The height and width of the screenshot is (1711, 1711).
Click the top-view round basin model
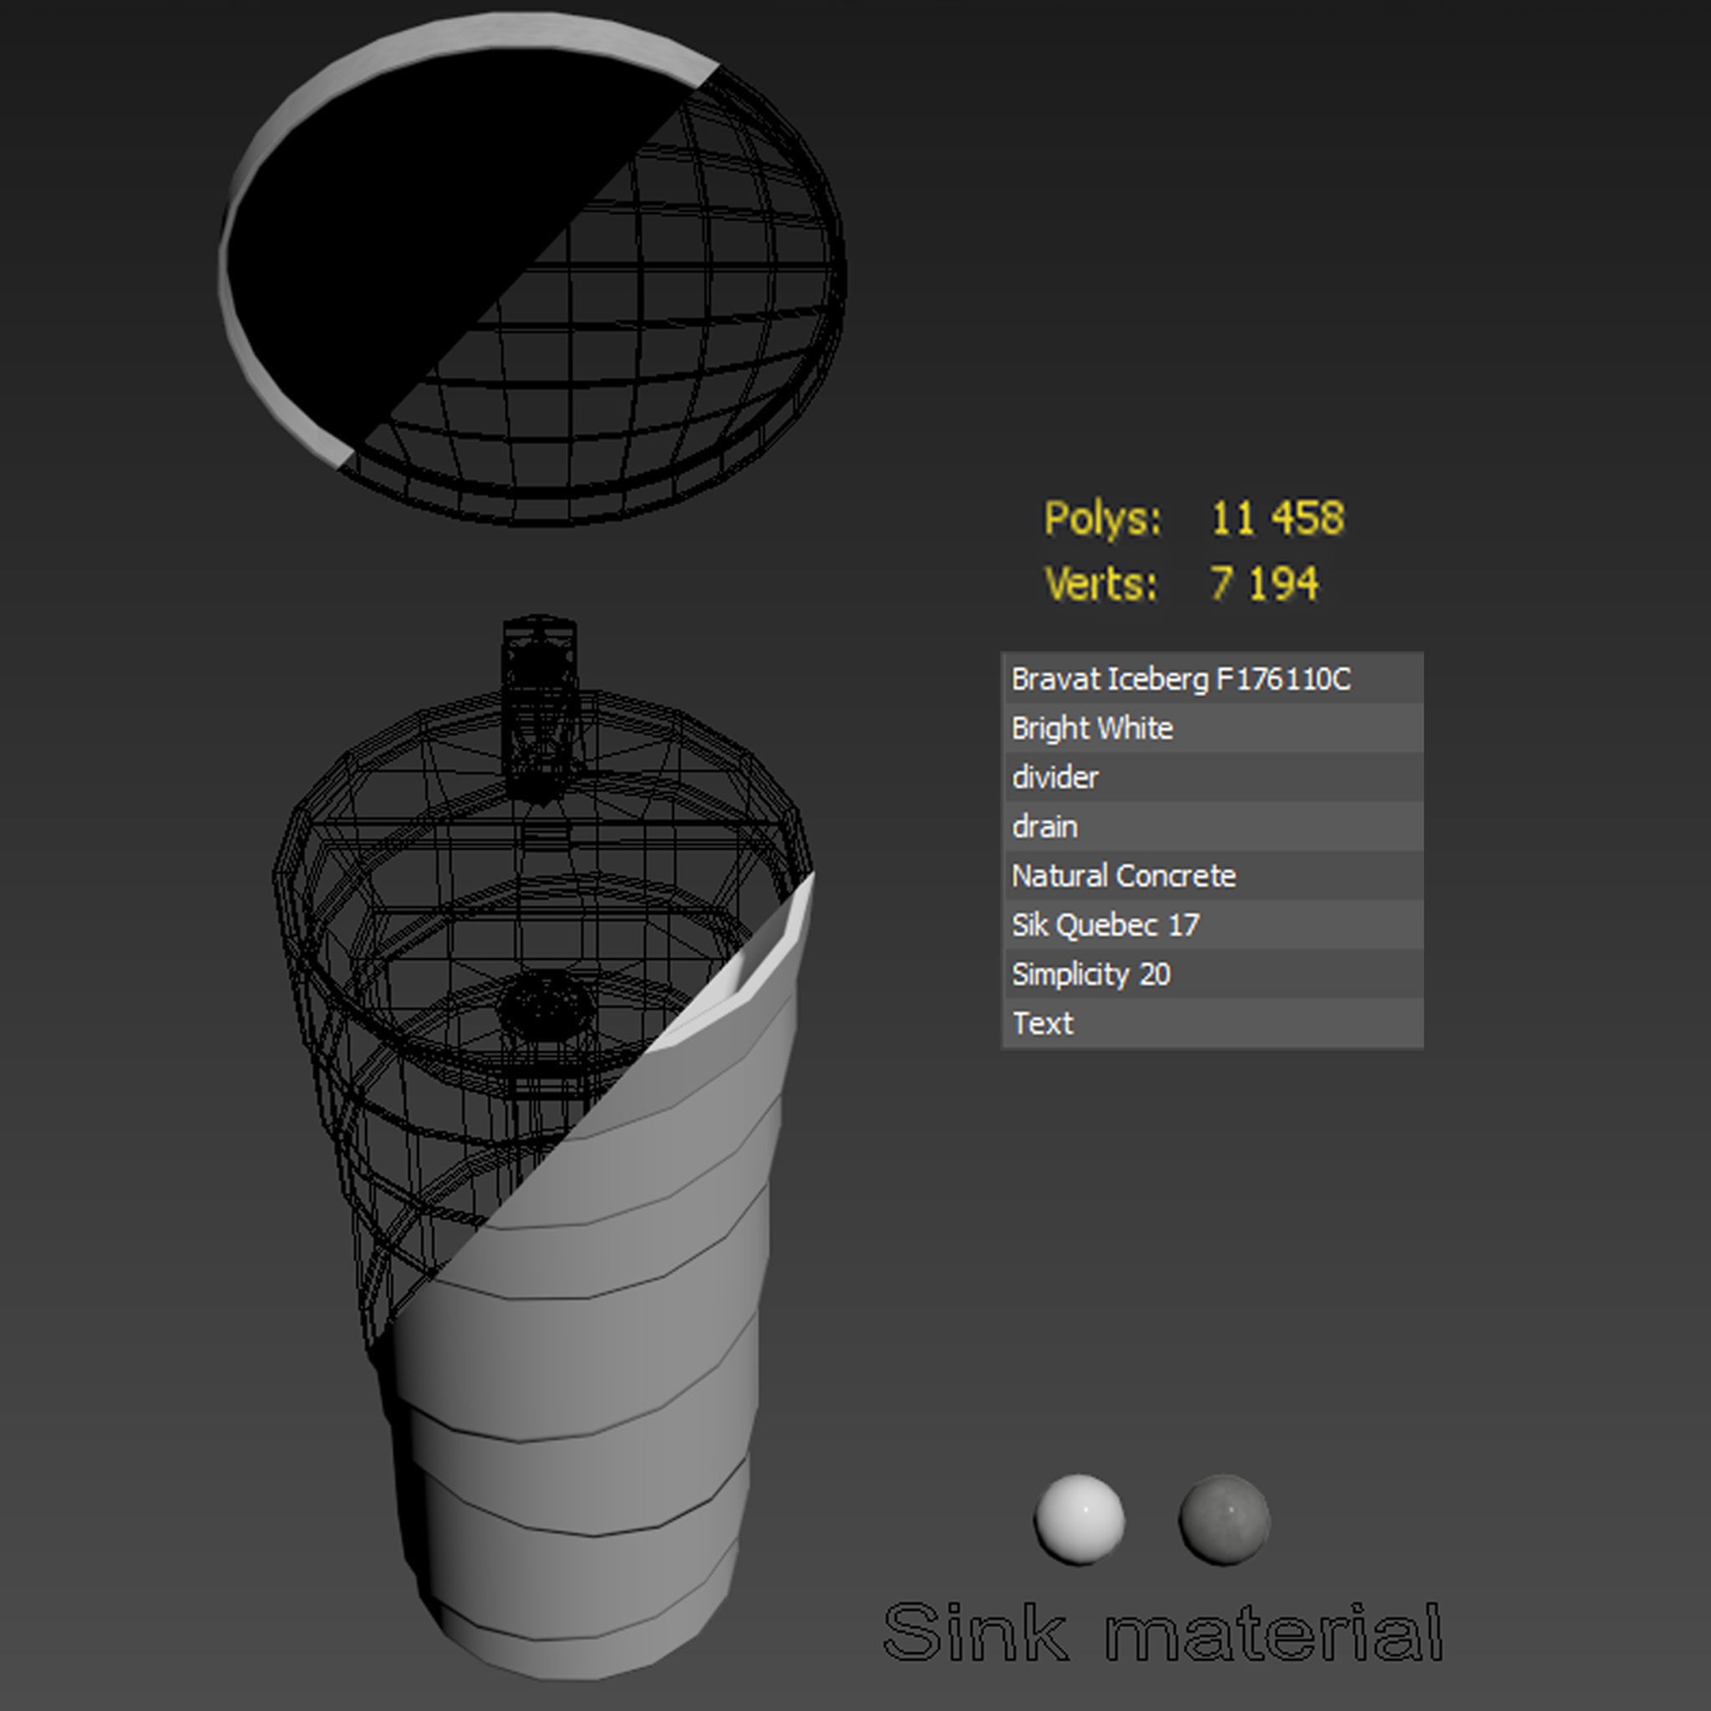point(532,268)
